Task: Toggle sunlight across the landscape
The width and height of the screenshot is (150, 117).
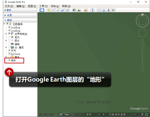Action: pos(79,10)
